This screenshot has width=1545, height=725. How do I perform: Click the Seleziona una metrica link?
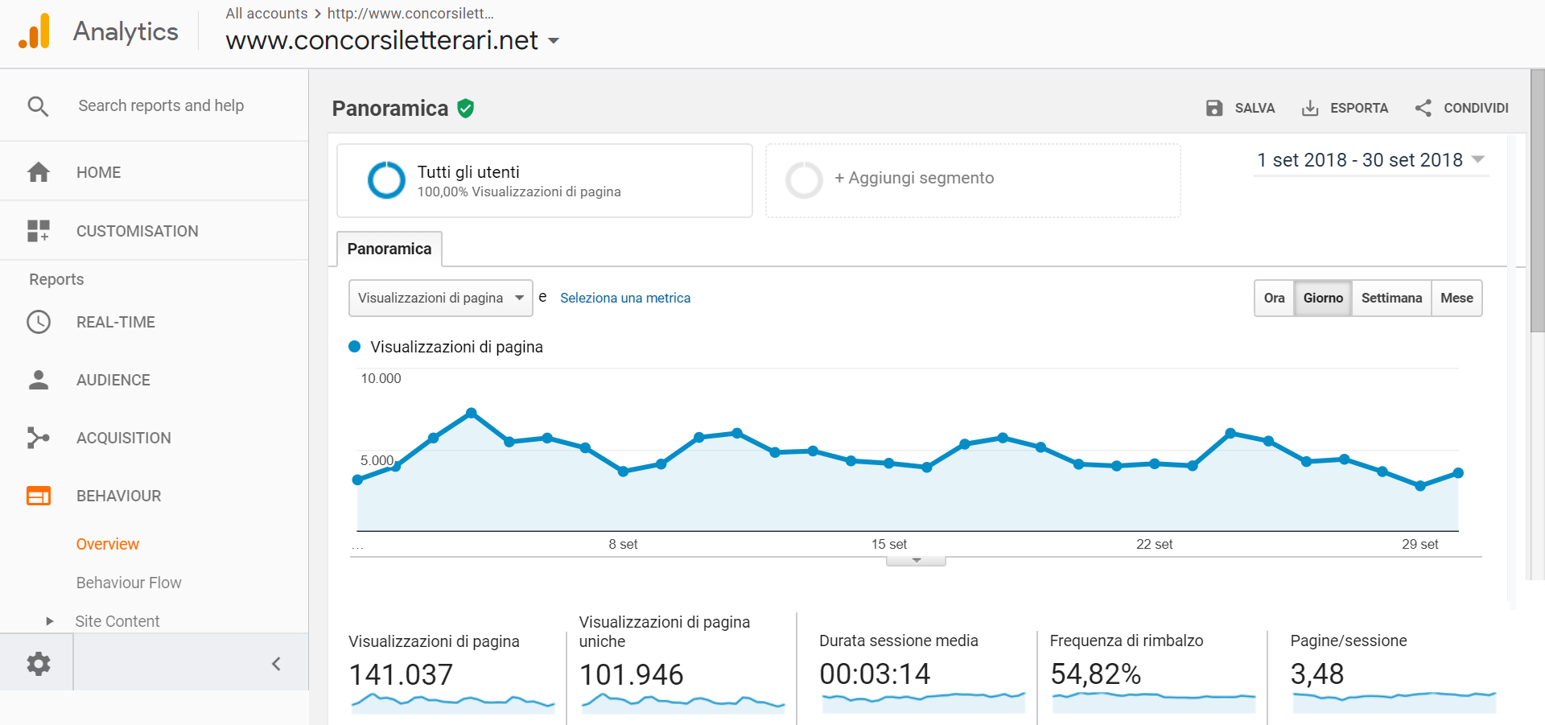(625, 298)
